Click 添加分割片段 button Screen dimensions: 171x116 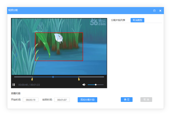click(x=87, y=100)
